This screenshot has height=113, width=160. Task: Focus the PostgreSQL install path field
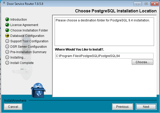coord(104,56)
